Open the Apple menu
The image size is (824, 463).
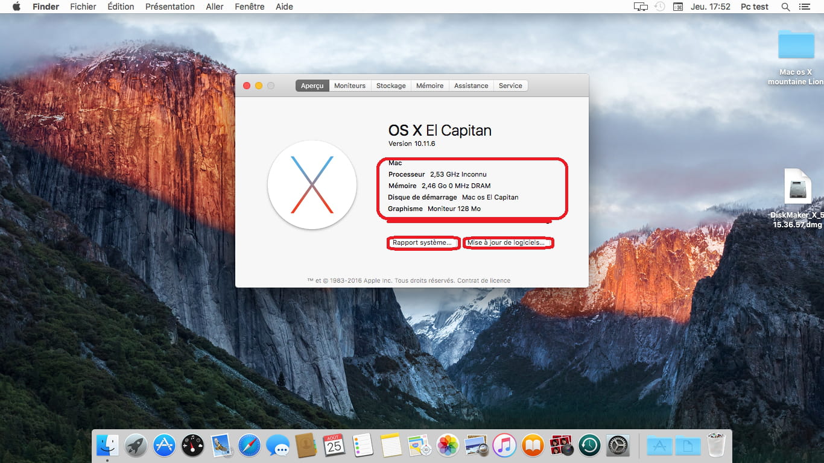pyautogui.click(x=16, y=7)
